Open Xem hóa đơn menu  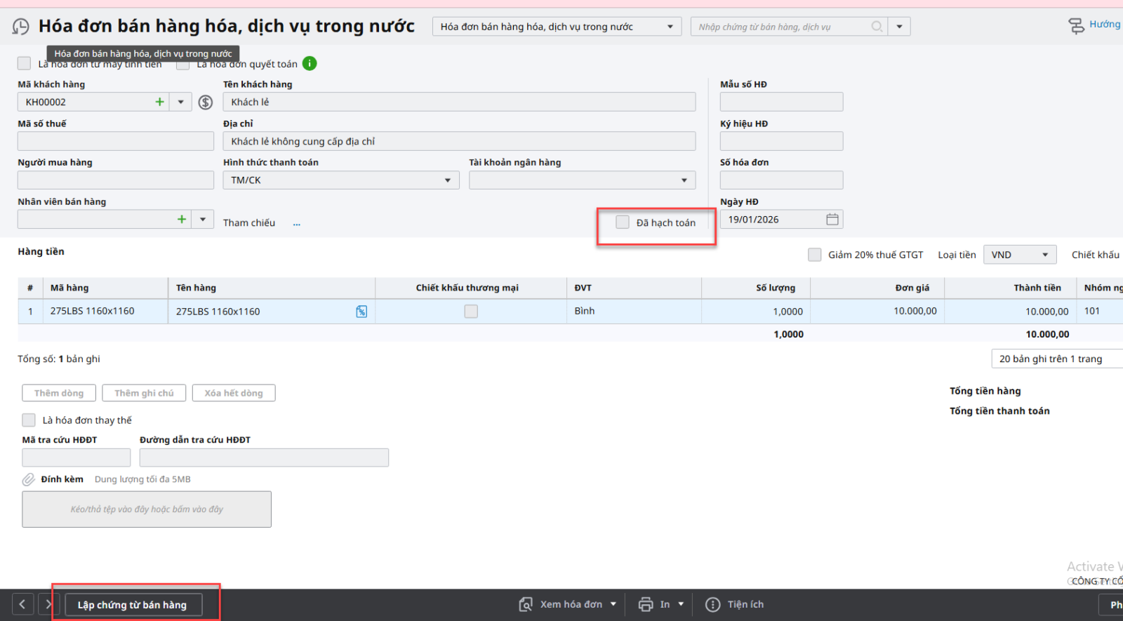[567, 604]
